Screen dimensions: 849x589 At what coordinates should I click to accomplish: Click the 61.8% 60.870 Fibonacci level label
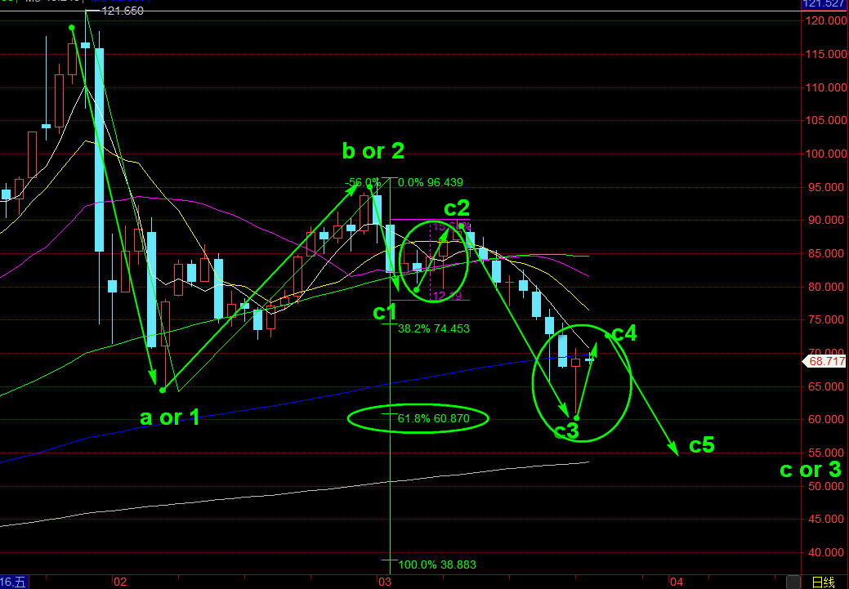[x=433, y=419]
